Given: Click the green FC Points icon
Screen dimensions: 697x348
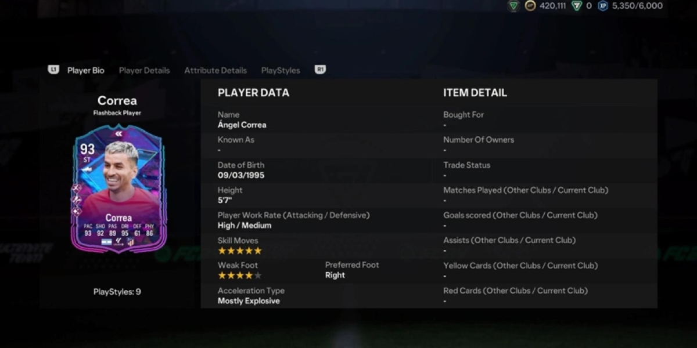Looking at the screenshot, I should coord(576,6).
